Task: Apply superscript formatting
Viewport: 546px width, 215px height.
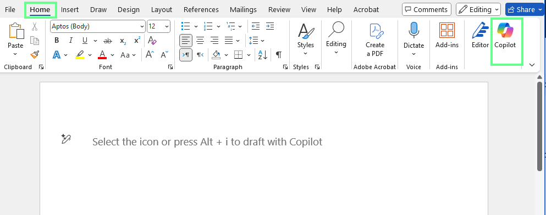Action: point(137,40)
